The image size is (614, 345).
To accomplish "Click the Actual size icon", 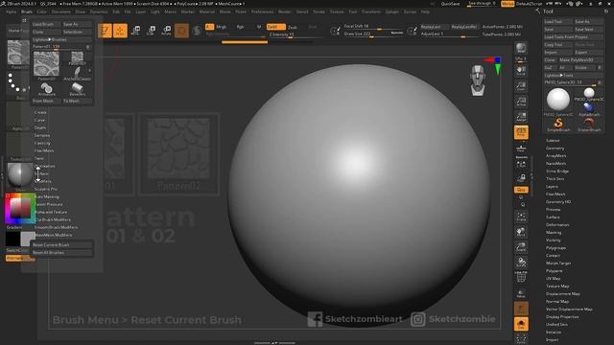I will click(x=521, y=102).
